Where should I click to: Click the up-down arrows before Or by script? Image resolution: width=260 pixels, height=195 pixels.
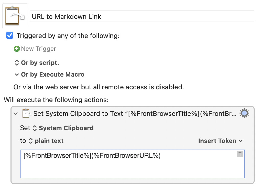click(x=17, y=63)
